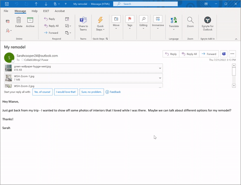The height and width of the screenshot is (185, 241).
Task: Switch to the Help ribbon tab
Action: (35, 11)
